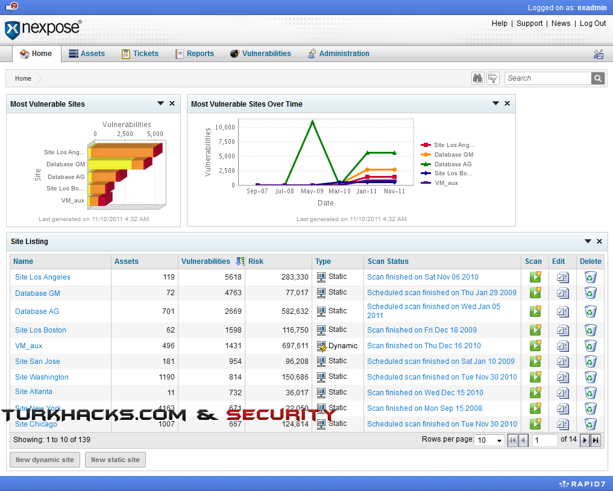613x491 pixels.
Task: Click the Help link
Action: 499,23
